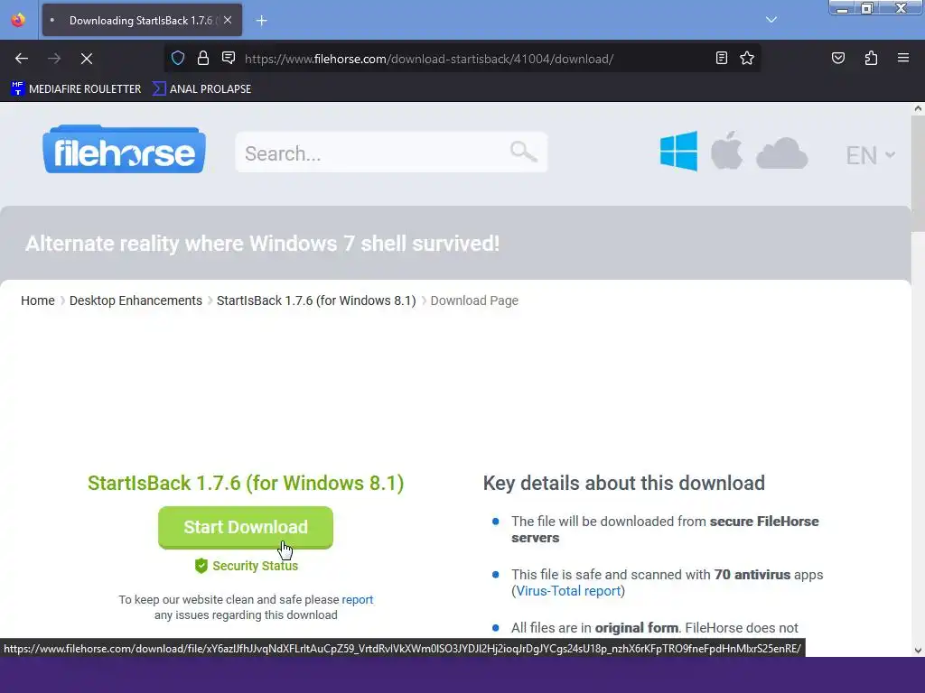Open the second bookmark in bookmarks toolbar
Image resolution: width=925 pixels, height=693 pixels.
point(201,89)
